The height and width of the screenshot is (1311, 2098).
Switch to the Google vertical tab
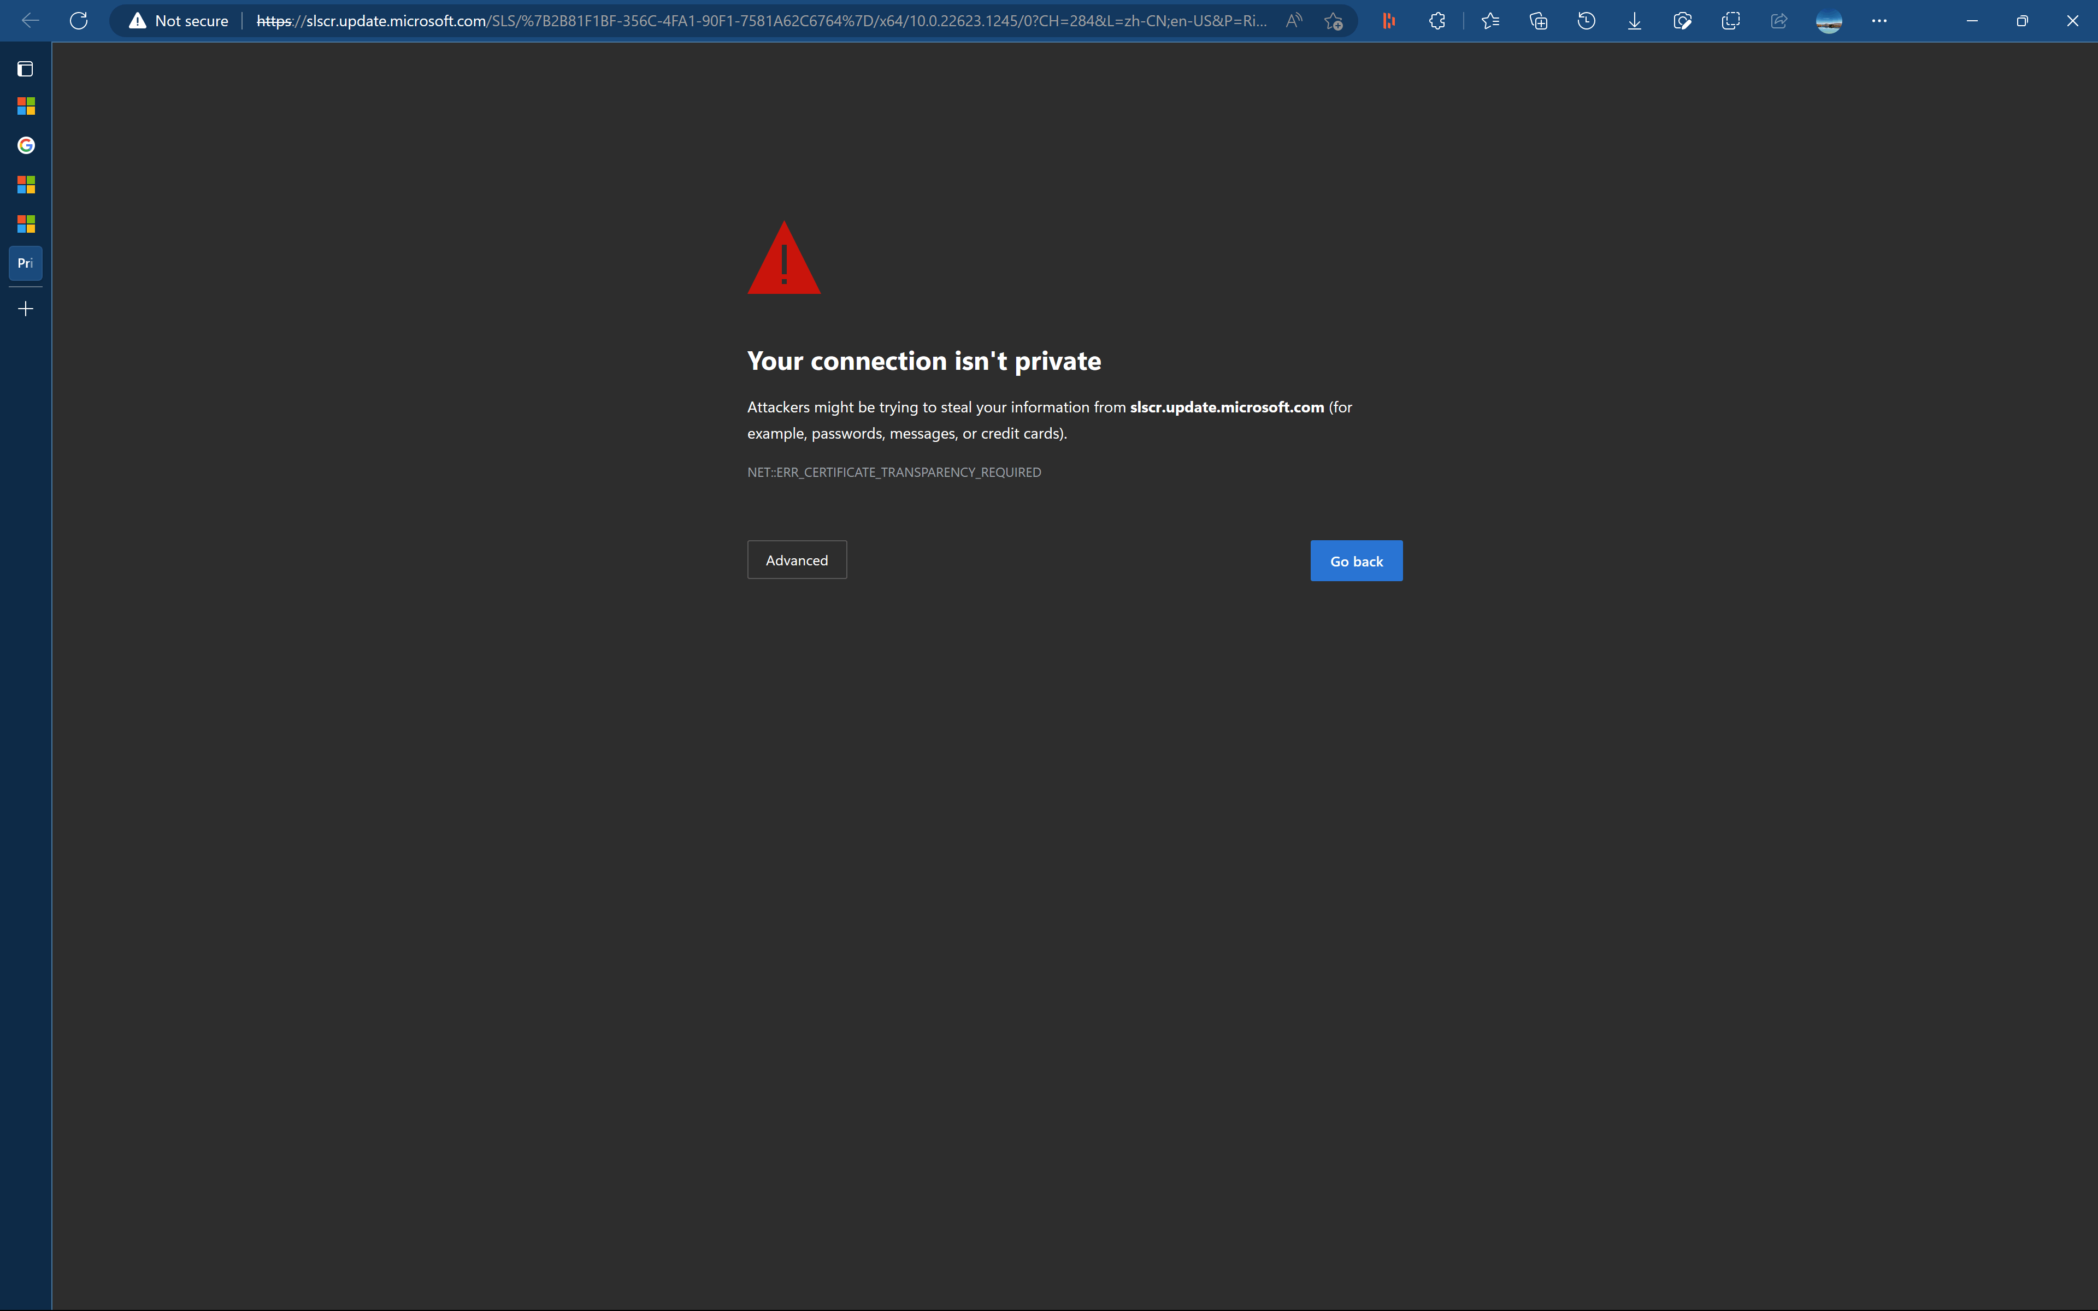point(26,146)
